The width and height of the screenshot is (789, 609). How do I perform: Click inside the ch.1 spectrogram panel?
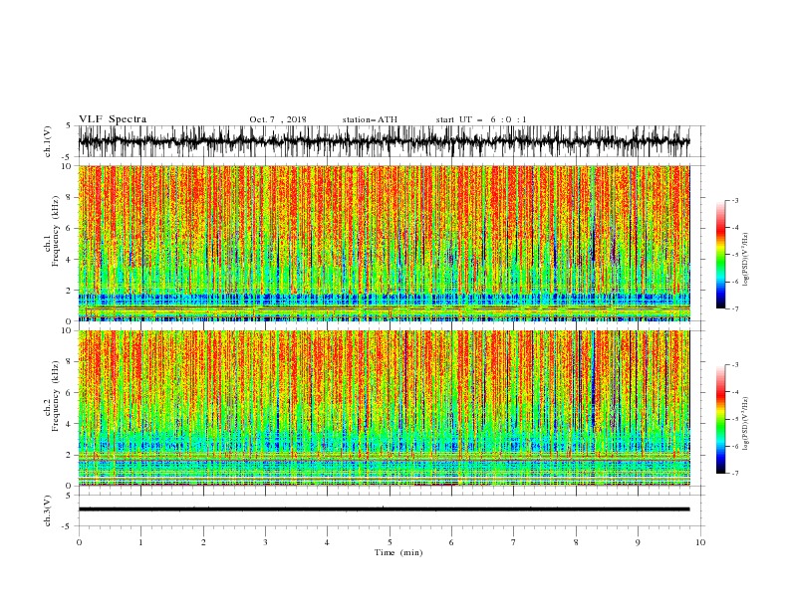point(384,243)
